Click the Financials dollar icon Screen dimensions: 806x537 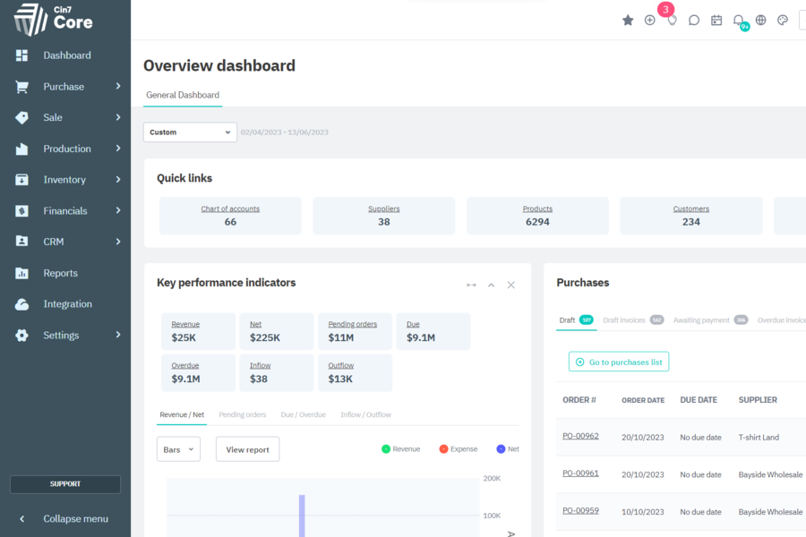point(21,210)
